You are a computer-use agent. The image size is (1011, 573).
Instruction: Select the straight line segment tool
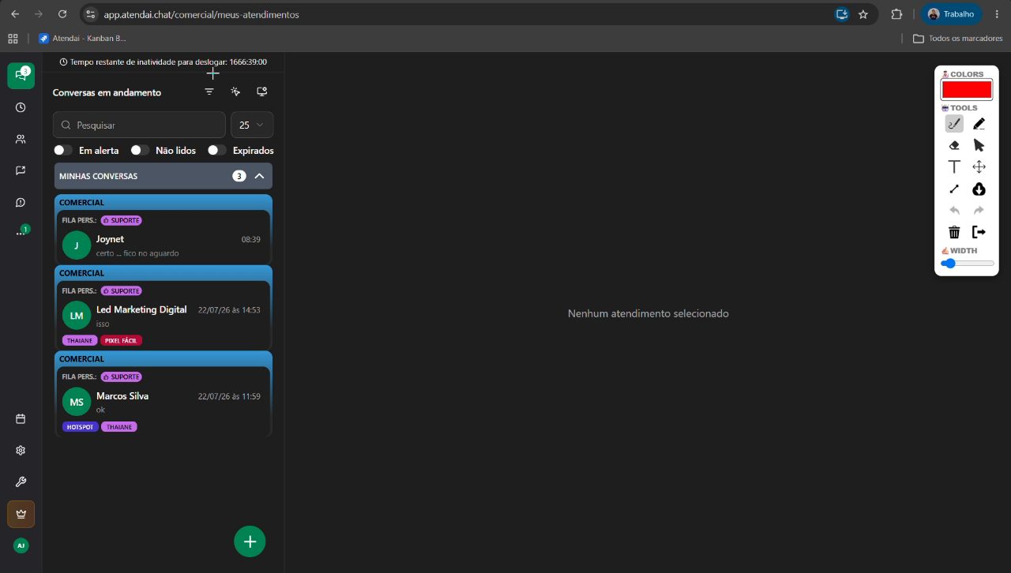coord(954,189)
